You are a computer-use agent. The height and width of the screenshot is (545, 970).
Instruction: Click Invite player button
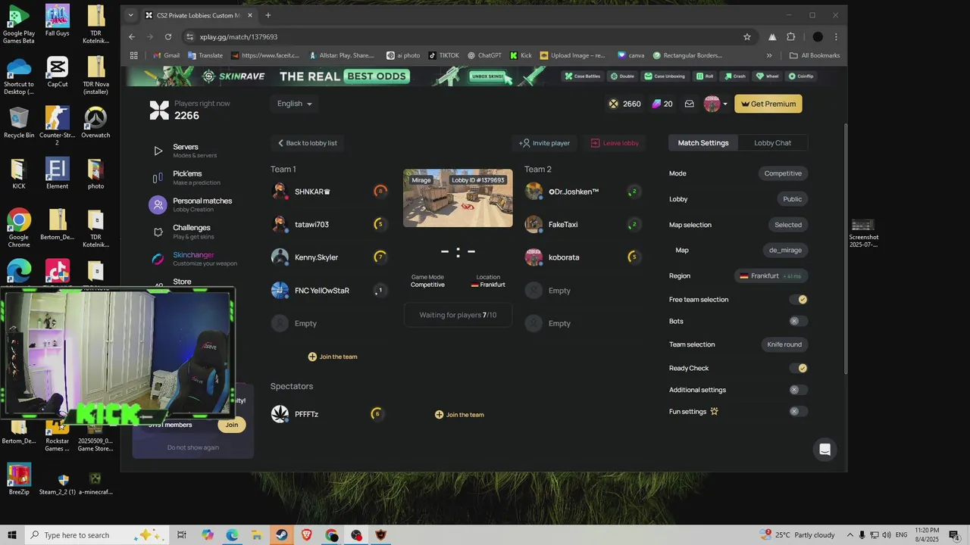pos(544,143)
